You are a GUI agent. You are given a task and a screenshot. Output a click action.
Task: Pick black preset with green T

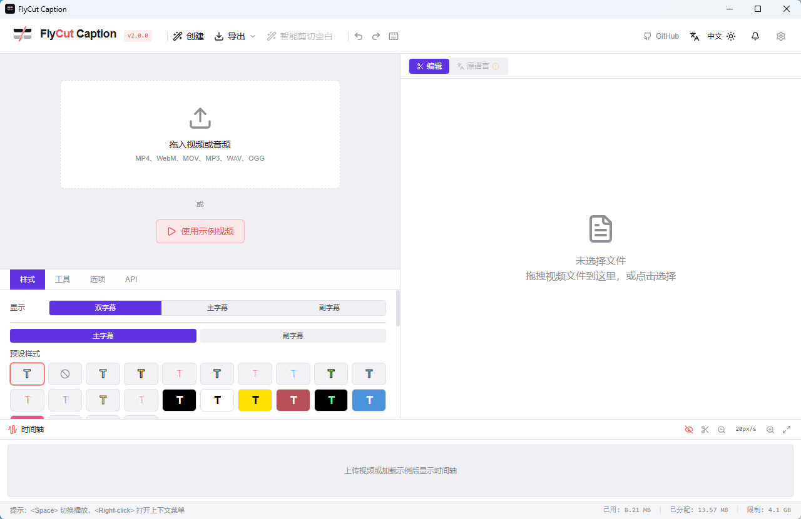pos(331,400)
